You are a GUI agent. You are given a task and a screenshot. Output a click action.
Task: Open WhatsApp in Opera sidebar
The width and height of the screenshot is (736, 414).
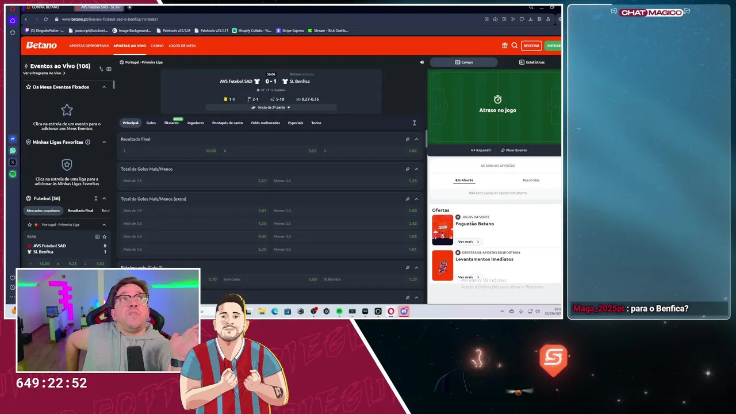[13, 151]
